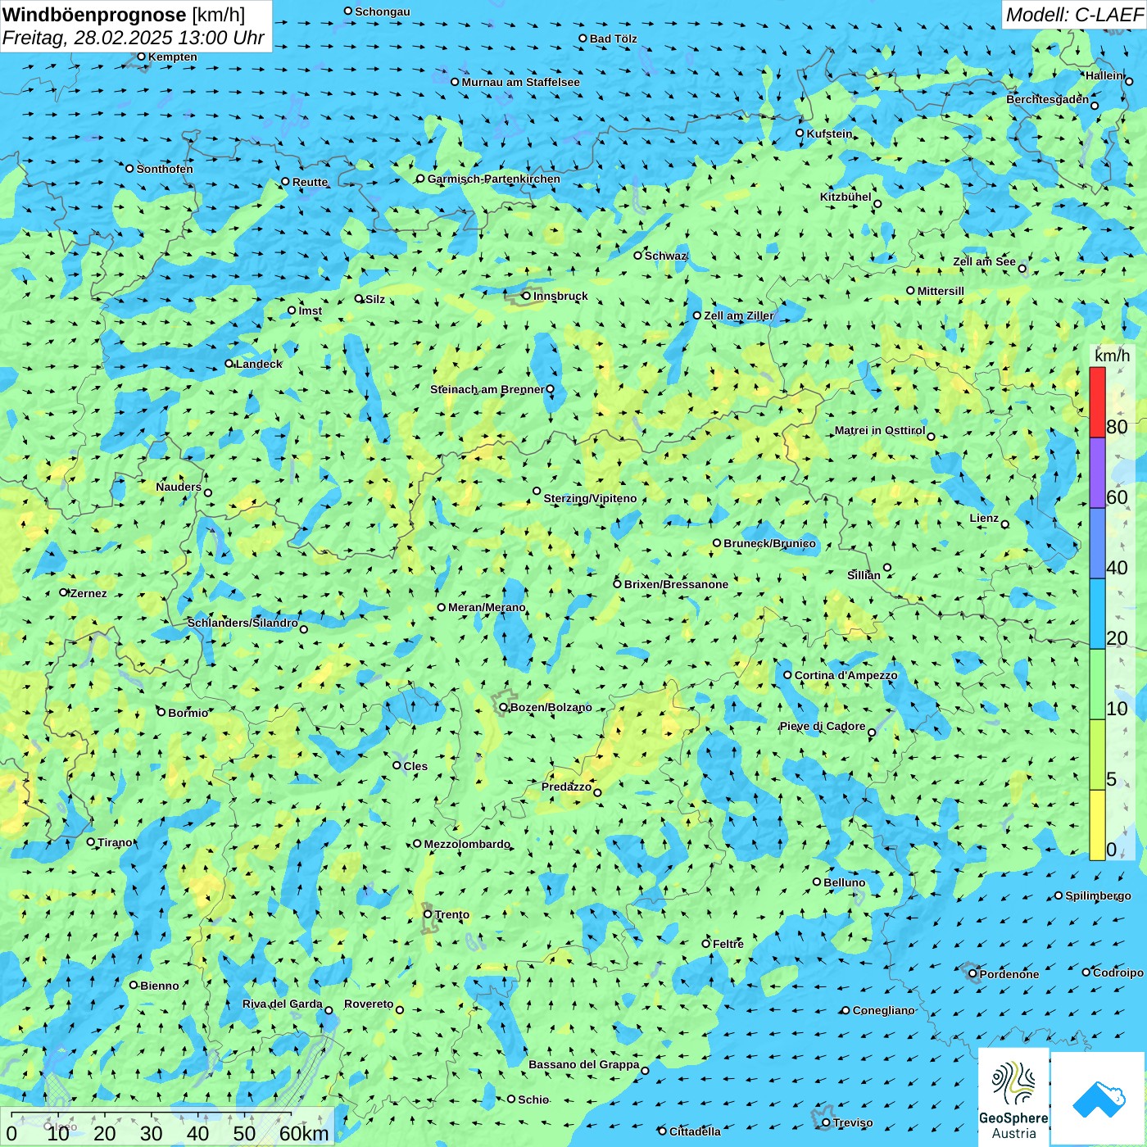Click the '60km' scale bar label
This screenshot has width=1147, height=1147.
coord(304,1133)
